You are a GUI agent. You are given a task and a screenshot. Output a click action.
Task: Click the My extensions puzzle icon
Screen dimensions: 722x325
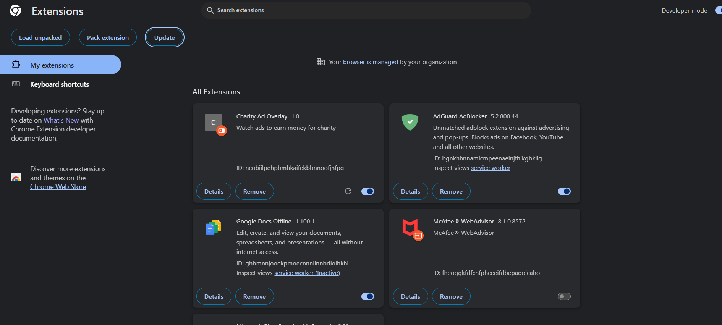click(x=16, y=65)
